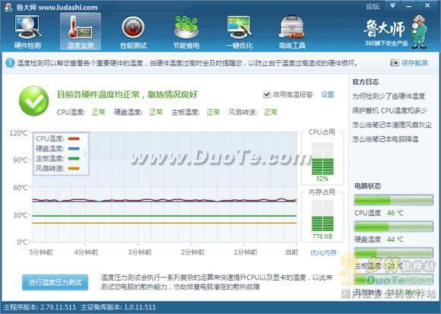Open the 怎么给笔记本电脑降温 article
The image size is (441, 314).
[x=385, y=139]
